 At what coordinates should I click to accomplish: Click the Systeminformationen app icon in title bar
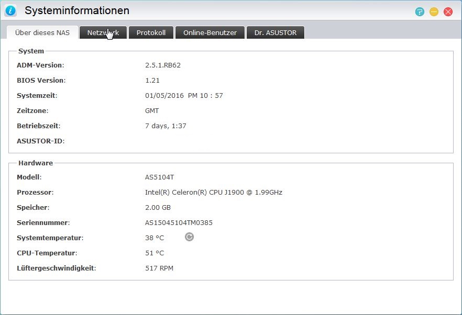(x=11, y=11)
